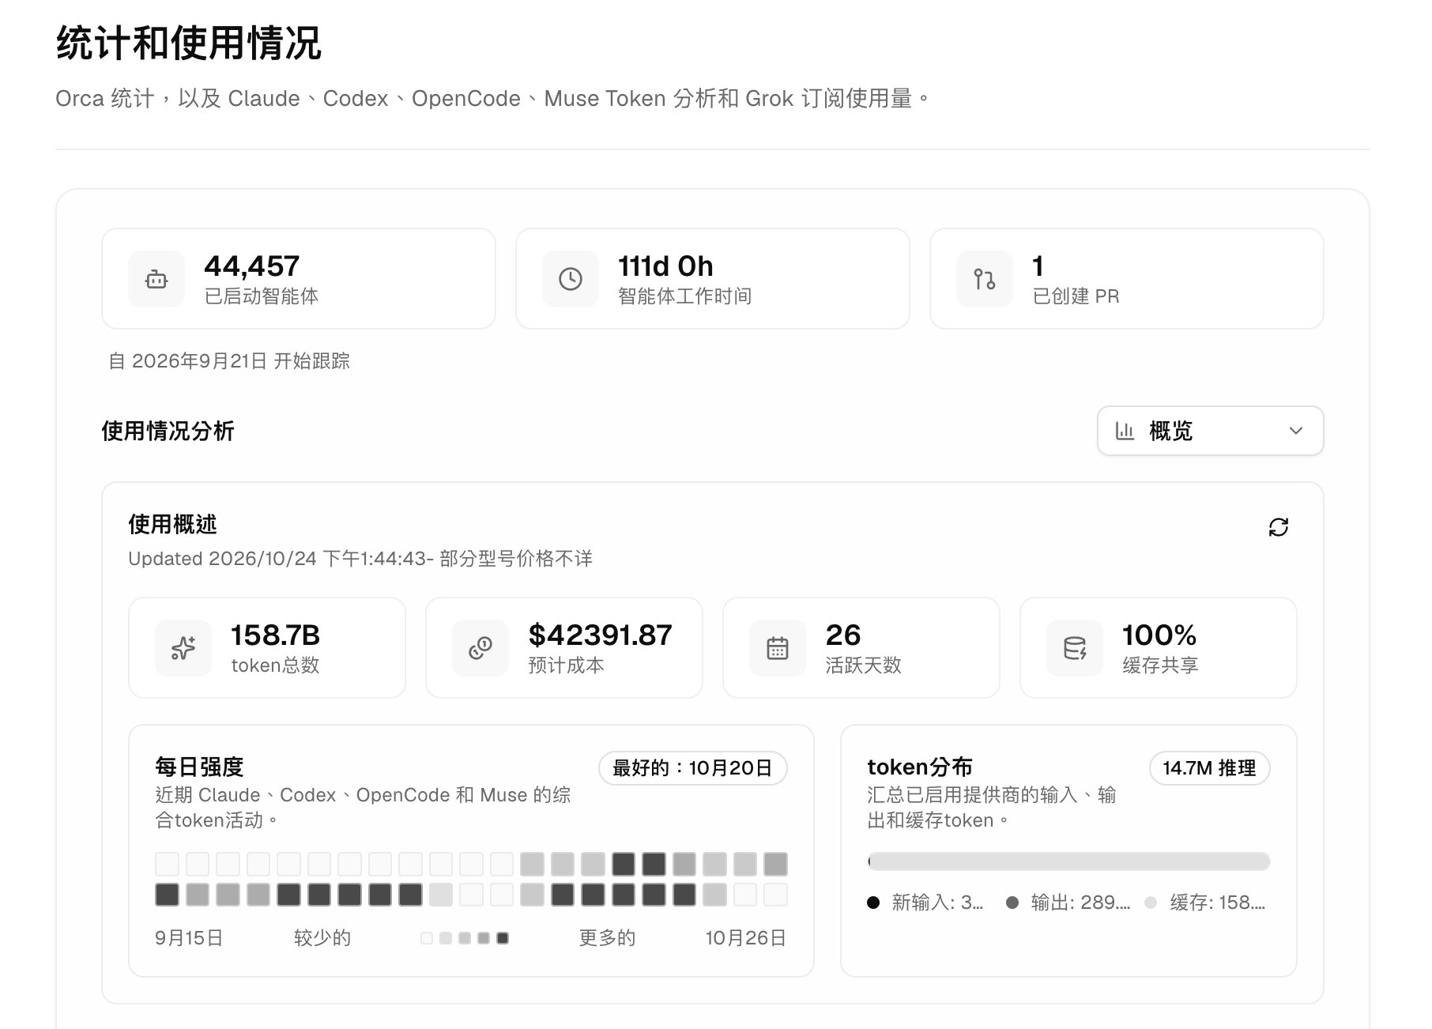Click the clock icon for 智能体工作时间
The width and height of the screenshot is (1432, 1029).
(571, 279)
